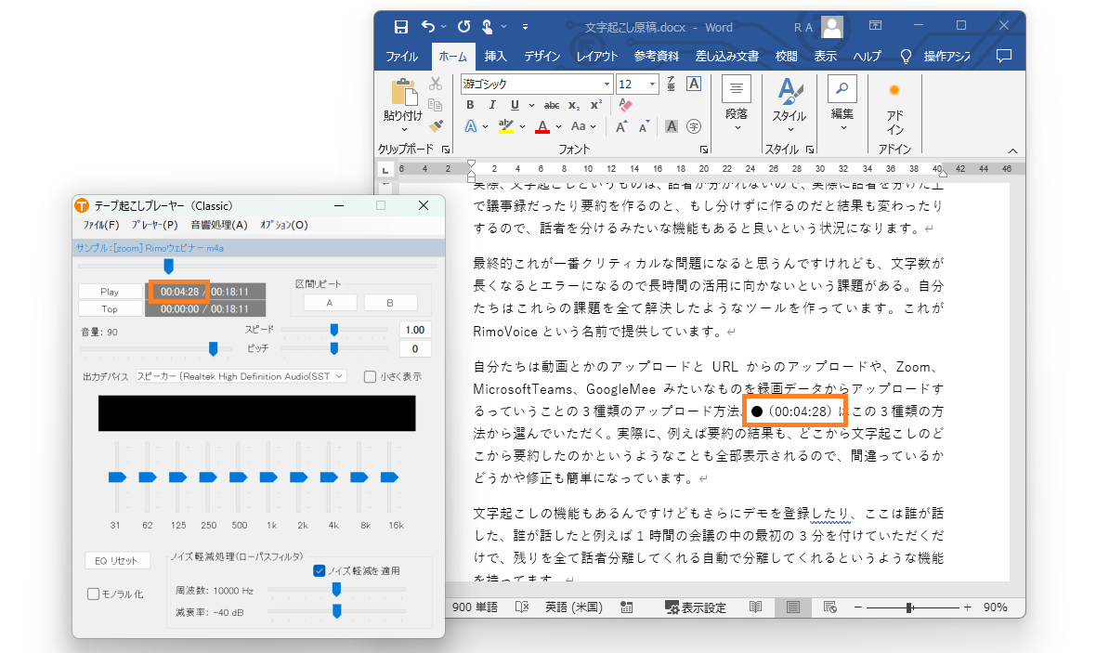1109x653 pixels.
Task: Open the 挿入 ribbon tab
Action: coord(495,57)
